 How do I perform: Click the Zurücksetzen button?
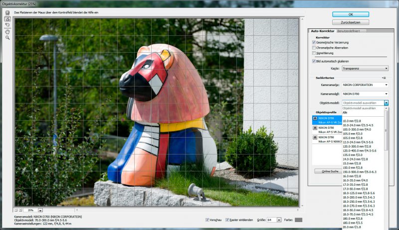pyautogui.click(x=351, y=22)
